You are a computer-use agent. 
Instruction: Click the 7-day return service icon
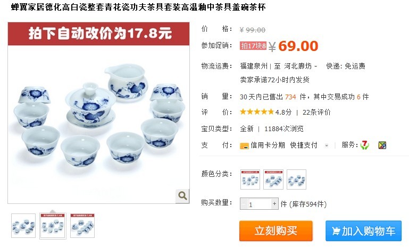tap(365, 145)
